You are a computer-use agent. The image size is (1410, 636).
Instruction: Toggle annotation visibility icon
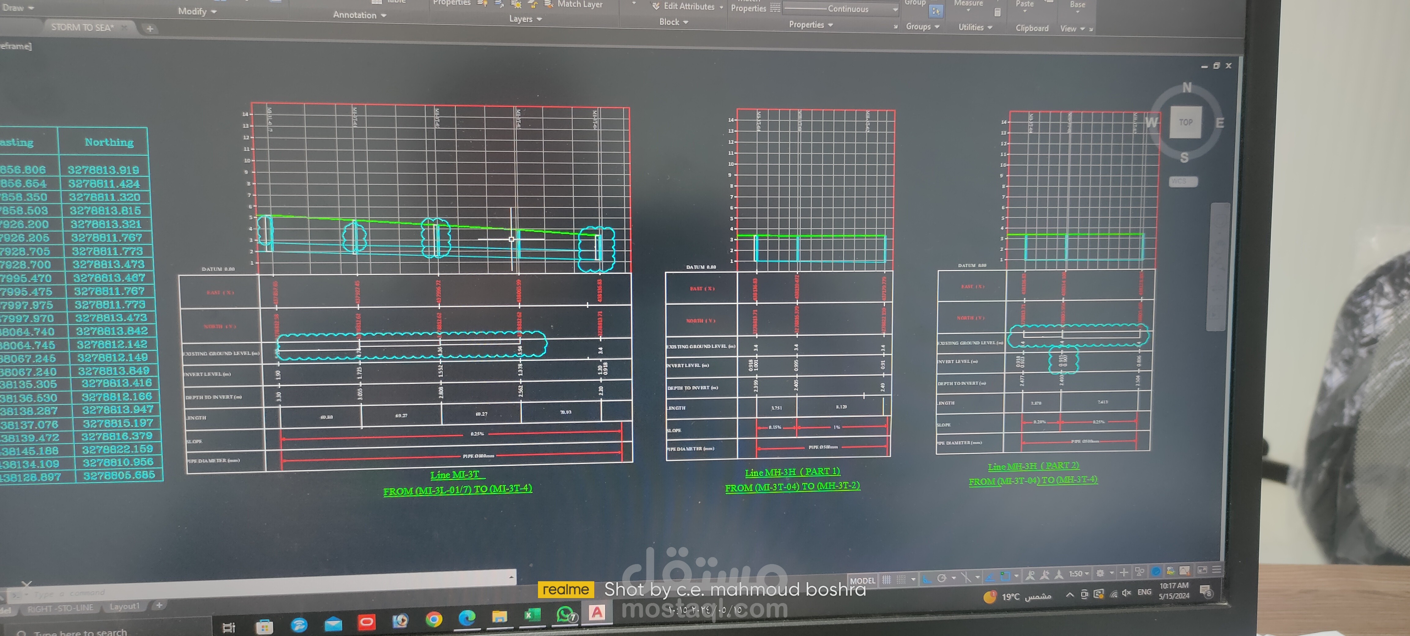[x=1030, y=575]
